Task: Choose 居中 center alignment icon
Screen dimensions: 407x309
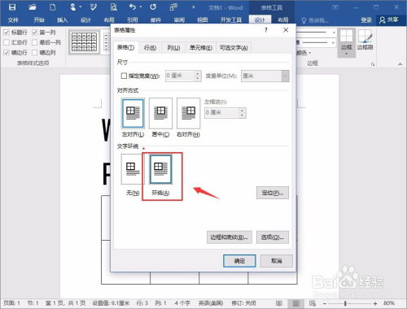Action: click(x=160, y=113)
